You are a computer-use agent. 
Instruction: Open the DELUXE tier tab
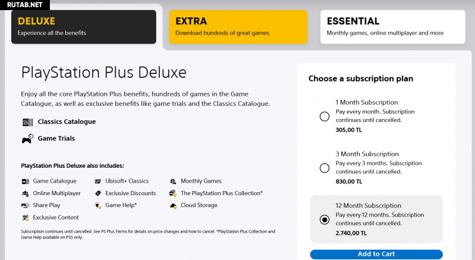[84, 27]
